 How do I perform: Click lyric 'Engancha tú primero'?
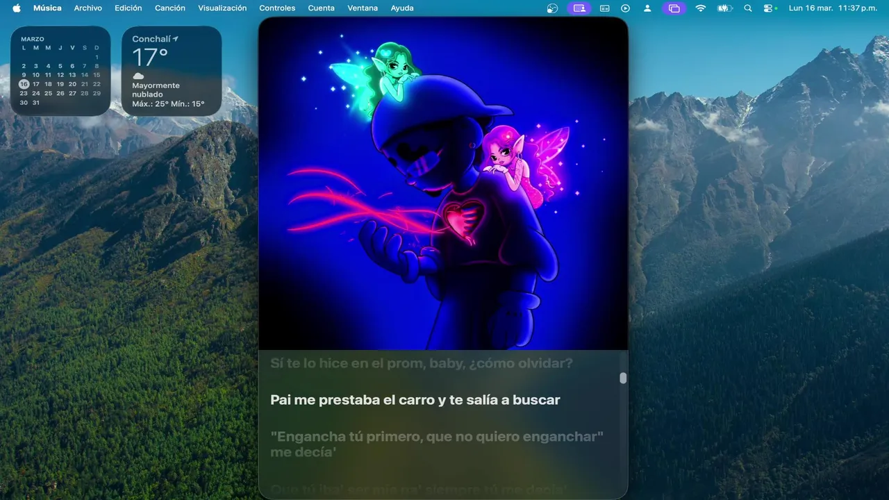click(x=437, y=444)
